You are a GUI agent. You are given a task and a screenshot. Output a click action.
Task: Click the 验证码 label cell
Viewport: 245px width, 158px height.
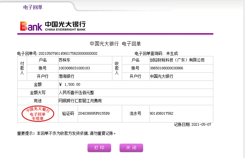click(x=68, y=113)
